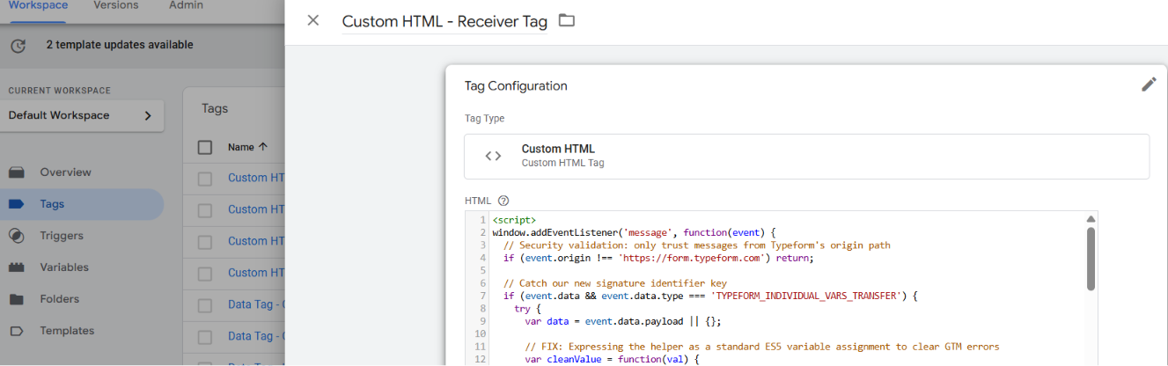Edit tag configuration with pencil icon
Image resolution: width=1168 pixels, height=366 pixels.
[x=1149, y=84]
